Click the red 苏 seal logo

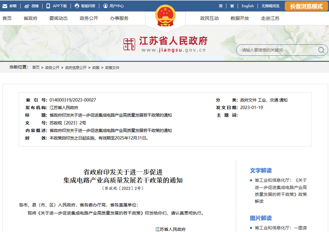coord(129,44)
